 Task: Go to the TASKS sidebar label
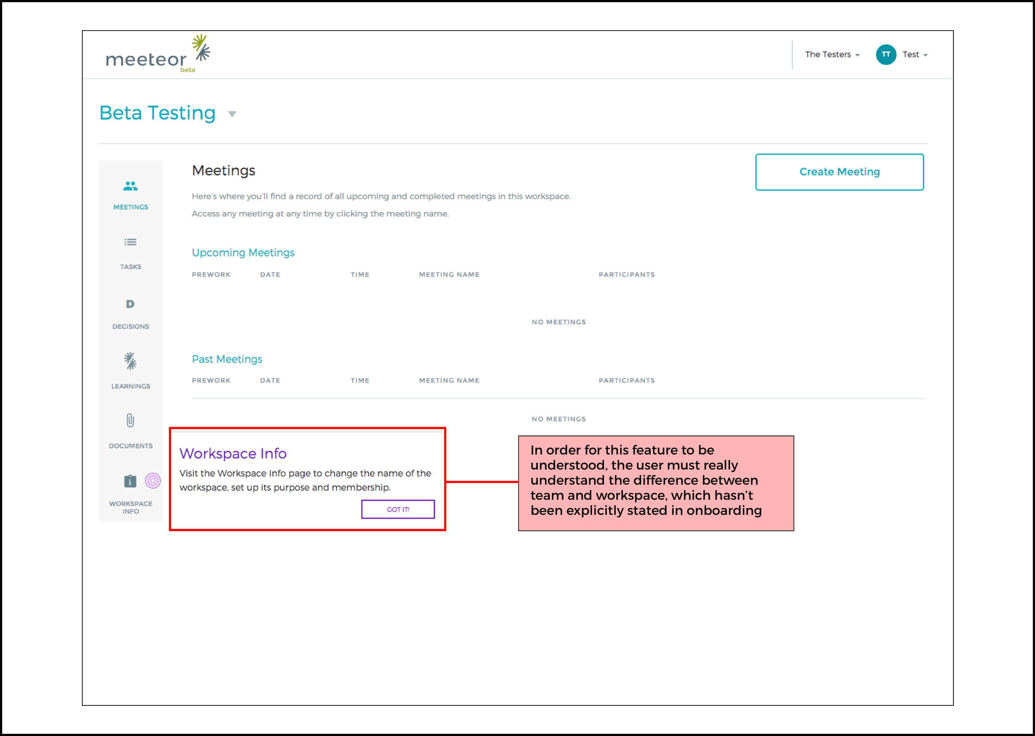130,267
